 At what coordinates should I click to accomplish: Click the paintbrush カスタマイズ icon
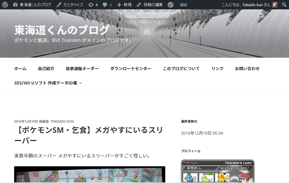click(x=59, y=5)
